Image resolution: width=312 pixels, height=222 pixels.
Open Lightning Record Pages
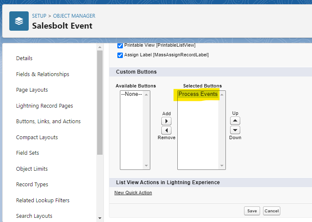[x=44, y=106]
